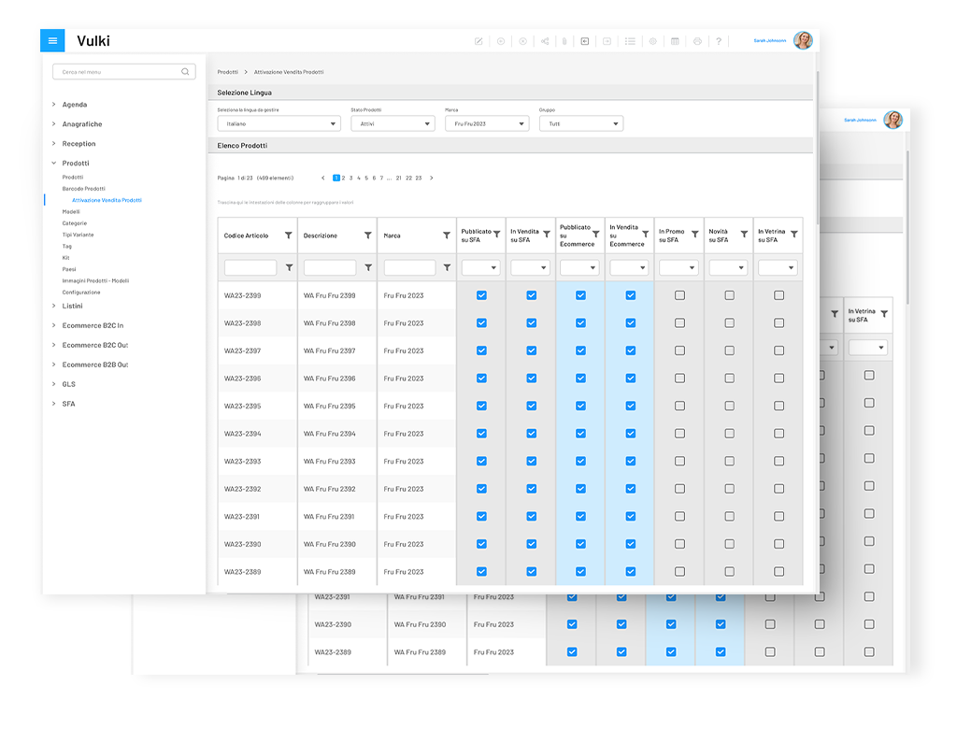Expand the Anagrafiche menu section
Screen dimensions: 957x729
click(x=82, y=124)
